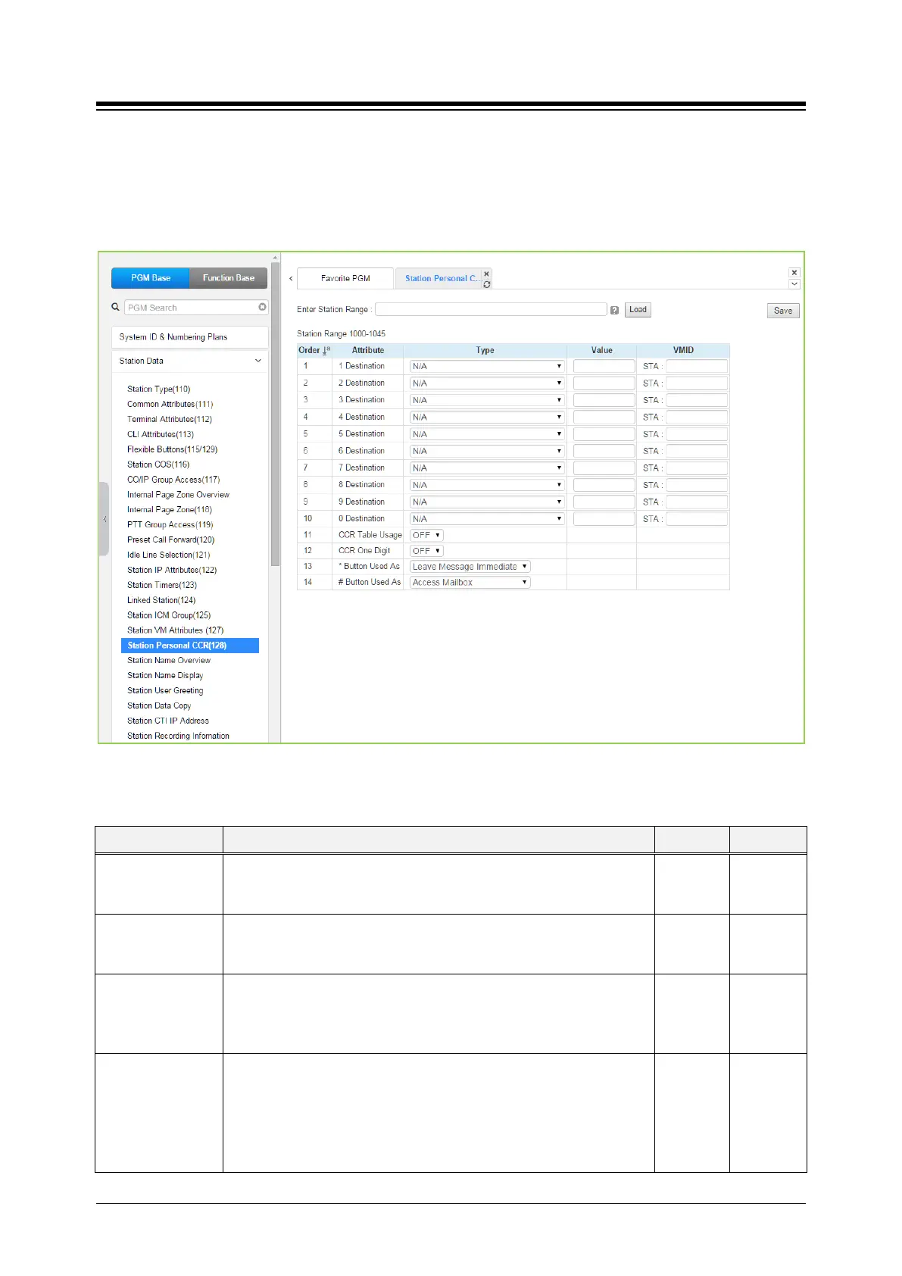The width and height of the screenshot is (902, 1276).
Task: Click VMID STA field for 2 Destination
Action: [x=697, y=383]
